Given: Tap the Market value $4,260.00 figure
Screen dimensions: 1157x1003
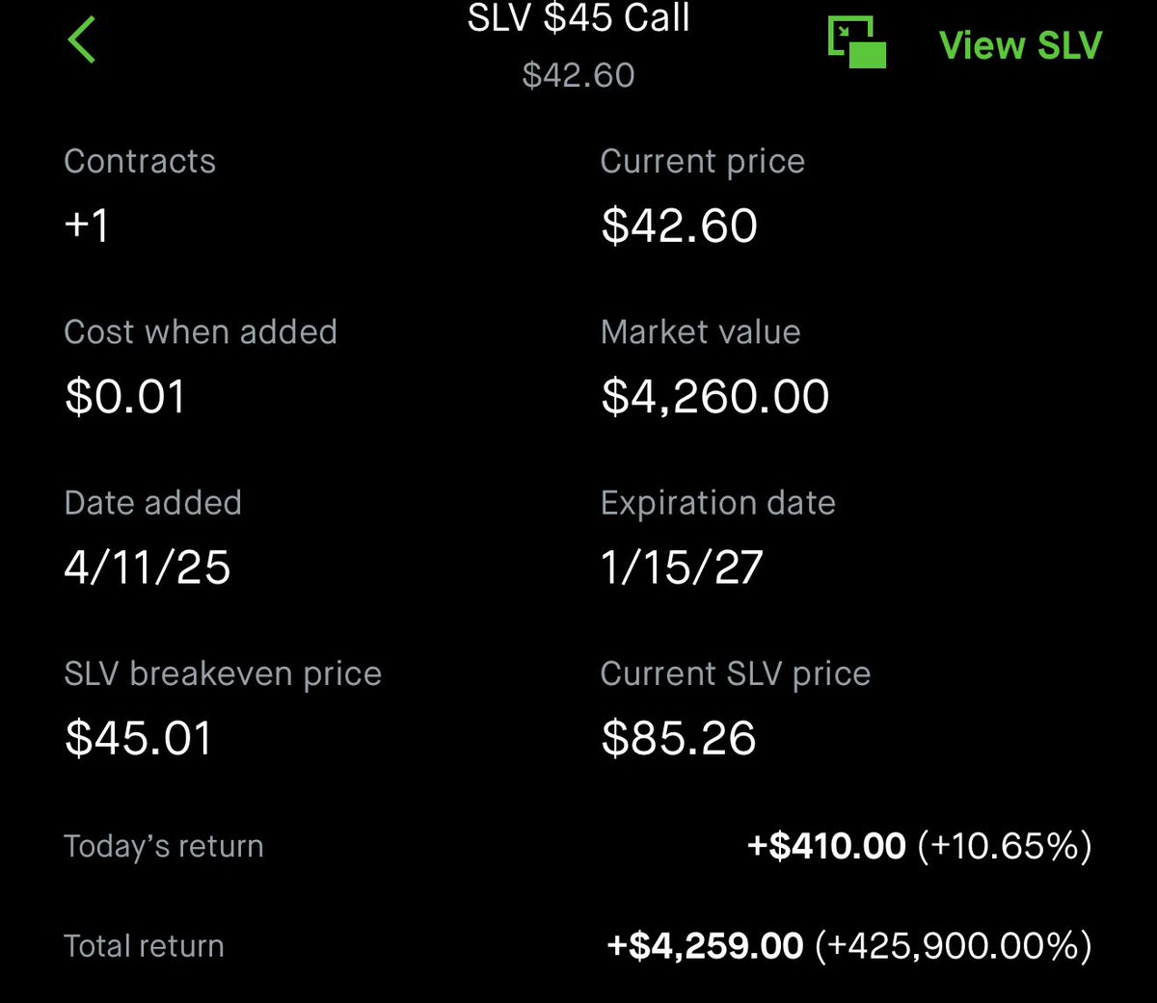Looking at the screenshot, I should 715,396.
